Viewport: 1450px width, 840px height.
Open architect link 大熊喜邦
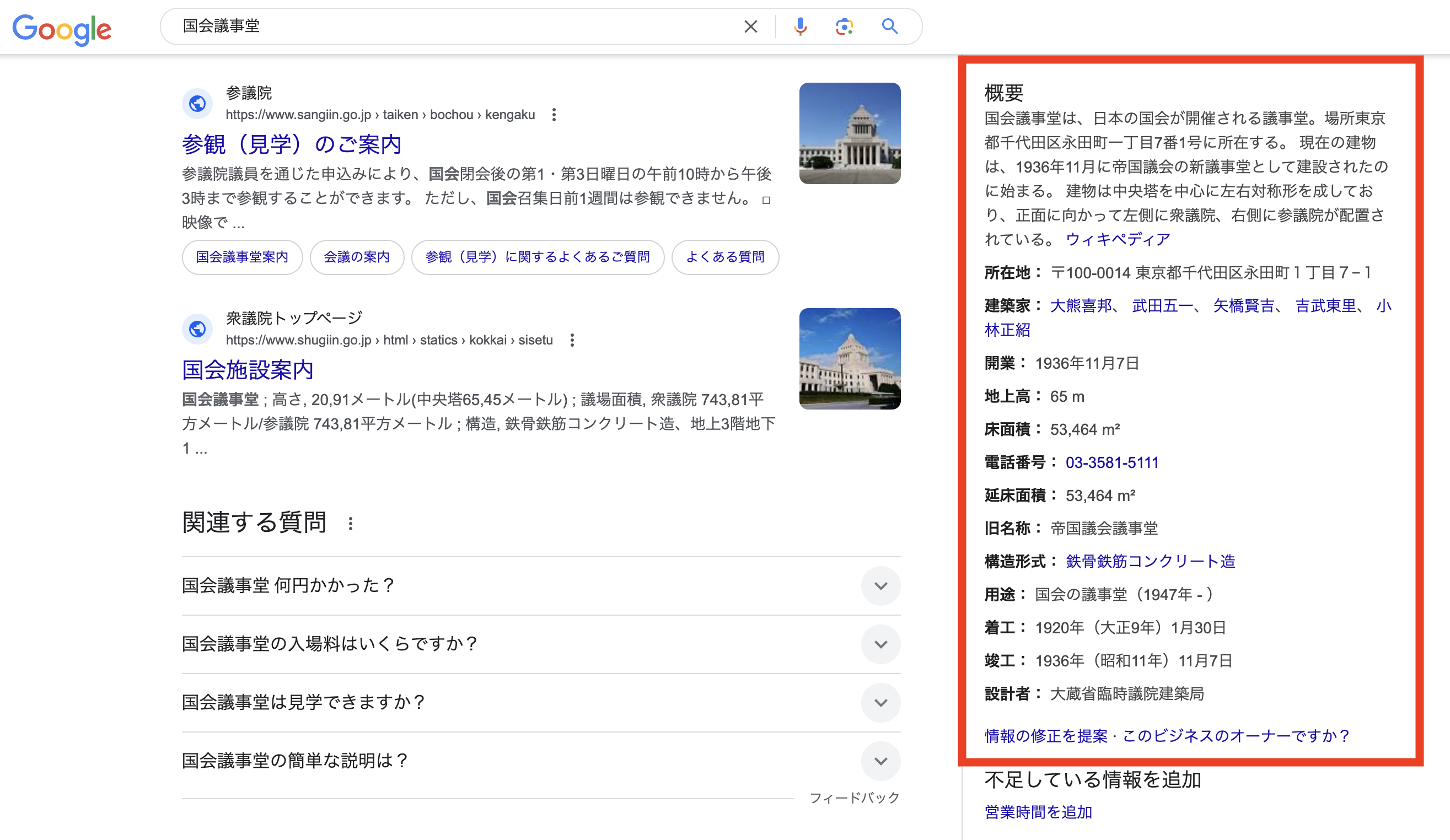pyautogui.click(x=1081, y=305)
